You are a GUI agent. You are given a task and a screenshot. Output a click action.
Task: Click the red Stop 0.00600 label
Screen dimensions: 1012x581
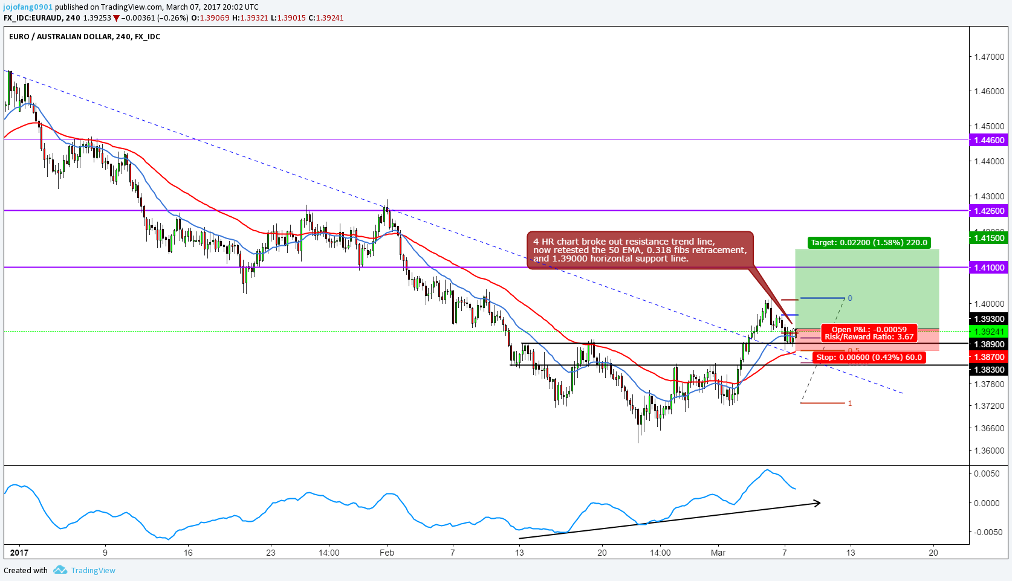click(x=869, y=358)
